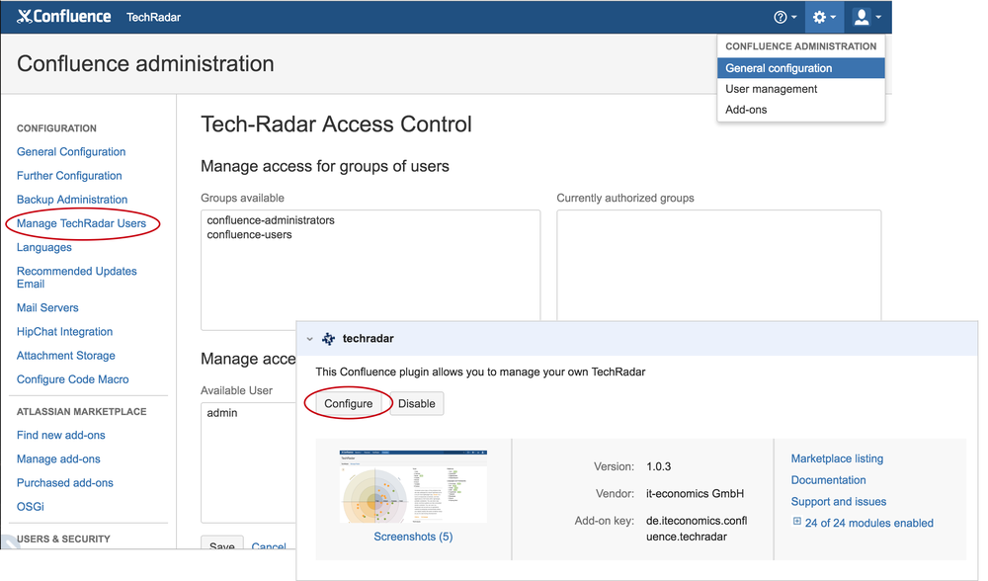Open Manage add-ons in sidebar
Viewport: 988px width, 581px height.
coord(58,459)
